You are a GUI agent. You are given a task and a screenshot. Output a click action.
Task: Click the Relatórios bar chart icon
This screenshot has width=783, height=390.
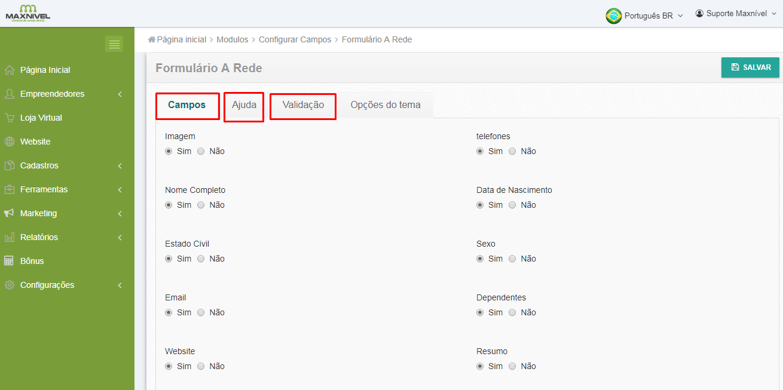tap(10, 237)
